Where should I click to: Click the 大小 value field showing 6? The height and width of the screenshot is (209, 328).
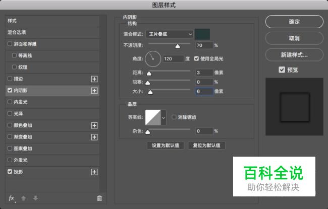point(204,91)
